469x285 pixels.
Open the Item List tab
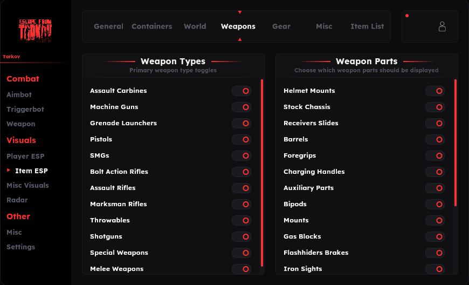click(x=367, y=26)
